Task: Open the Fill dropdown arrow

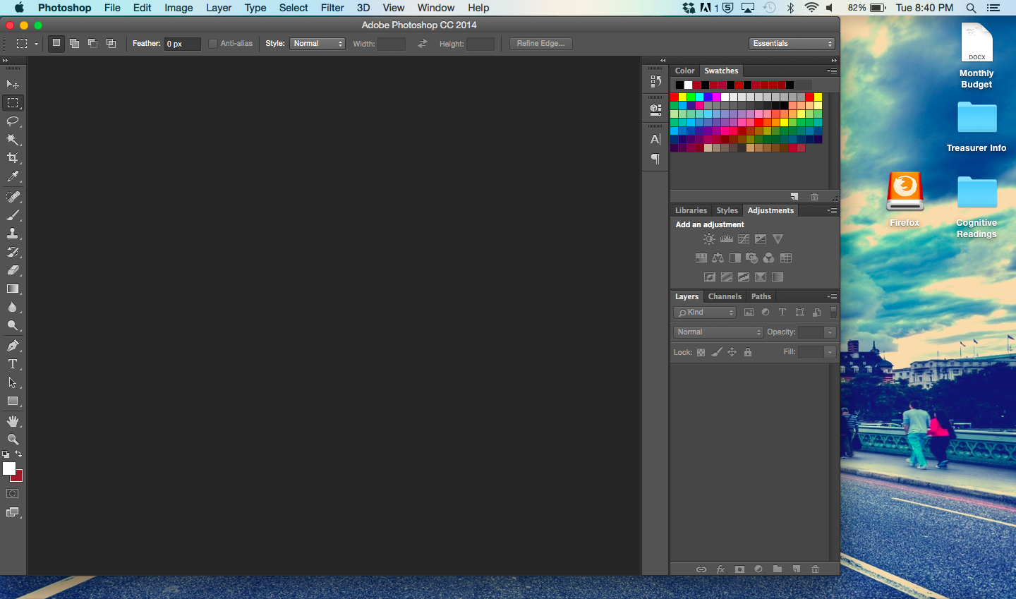Action: pos(830,352)
